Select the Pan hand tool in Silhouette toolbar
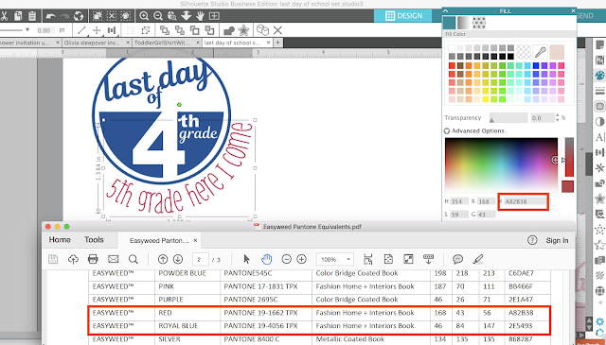 click(x=200, y=16)
